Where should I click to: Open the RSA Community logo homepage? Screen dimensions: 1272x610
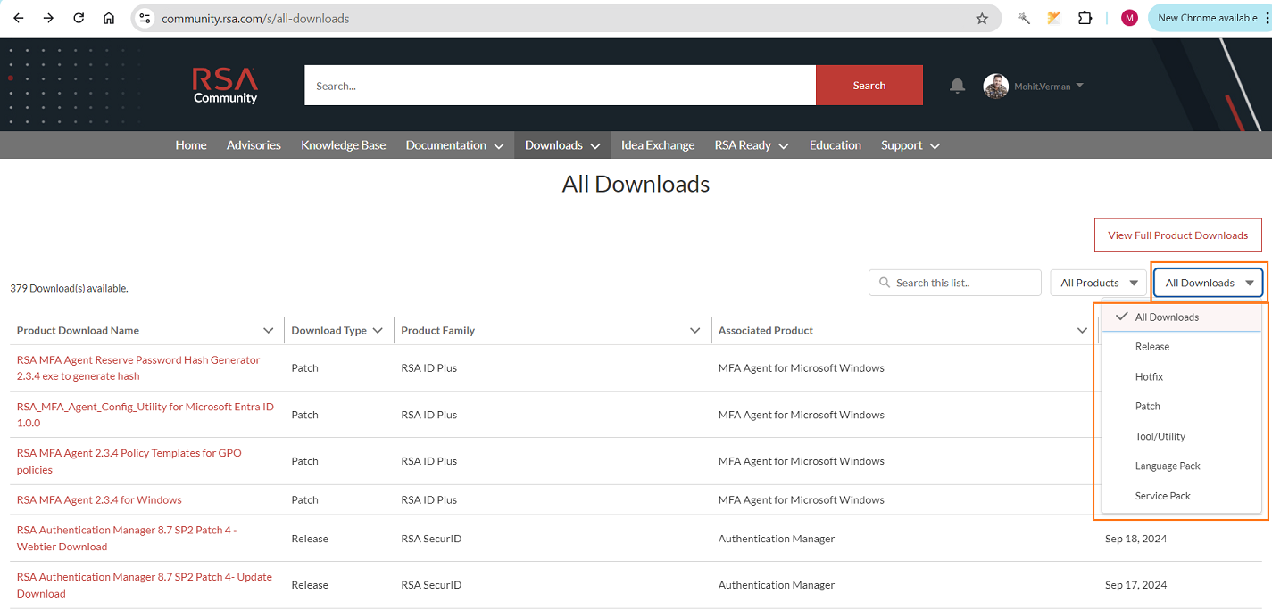pyautogui.click(x=224, y=84)
